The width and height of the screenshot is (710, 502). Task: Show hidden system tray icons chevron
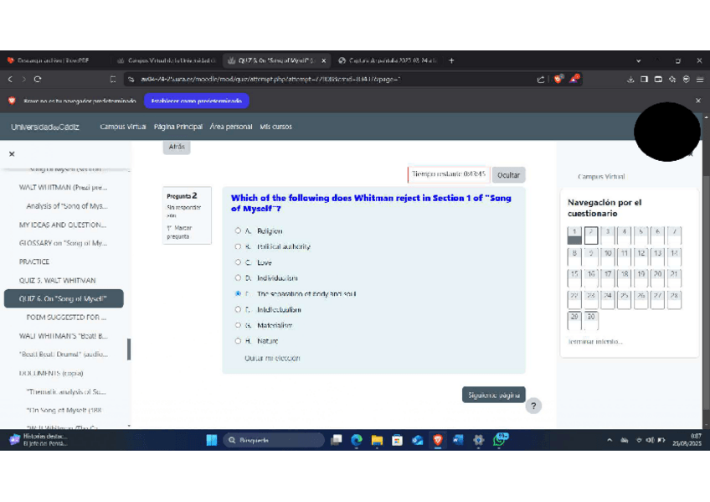pyautogui.click(x=610, y=440)
